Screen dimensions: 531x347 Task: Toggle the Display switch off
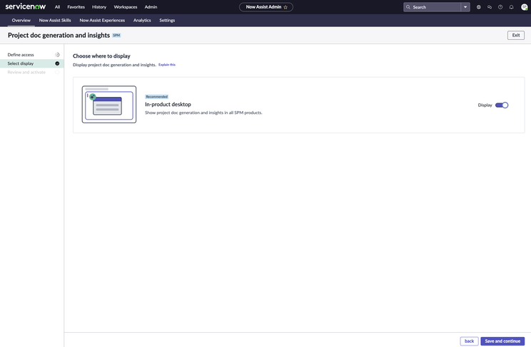tap(502, 105)
